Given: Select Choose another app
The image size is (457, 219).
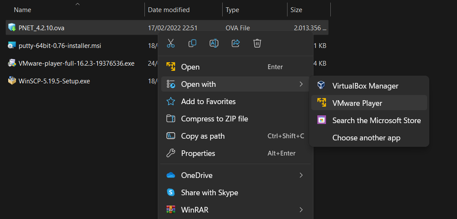Looking at the screenshot, I should (369, 137).
